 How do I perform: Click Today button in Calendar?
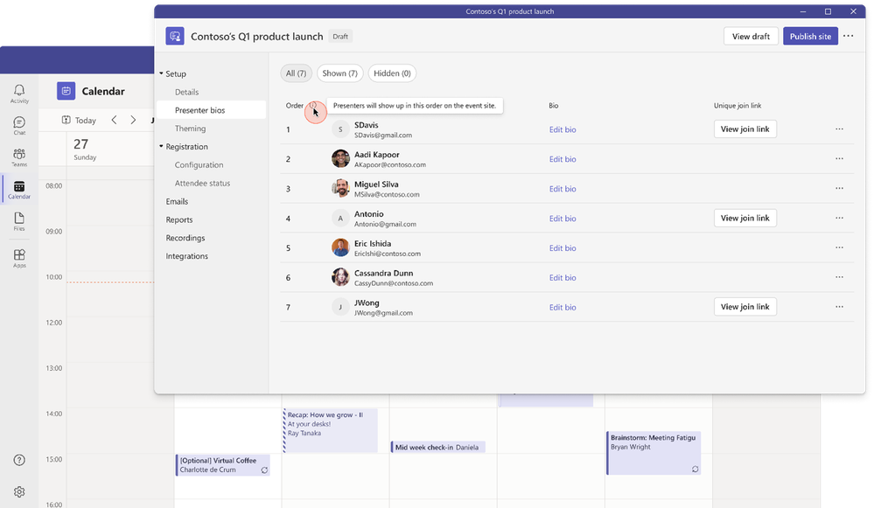[x=79, y=120]
